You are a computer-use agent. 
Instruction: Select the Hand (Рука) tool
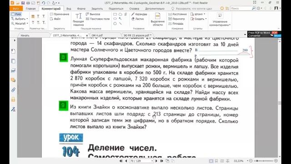click(x=16, y=14)
